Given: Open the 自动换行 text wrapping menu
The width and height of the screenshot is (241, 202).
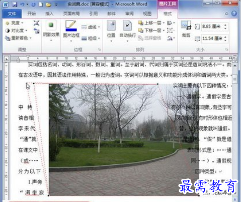Looking at the screenshot, I should [x=128, y=31].
